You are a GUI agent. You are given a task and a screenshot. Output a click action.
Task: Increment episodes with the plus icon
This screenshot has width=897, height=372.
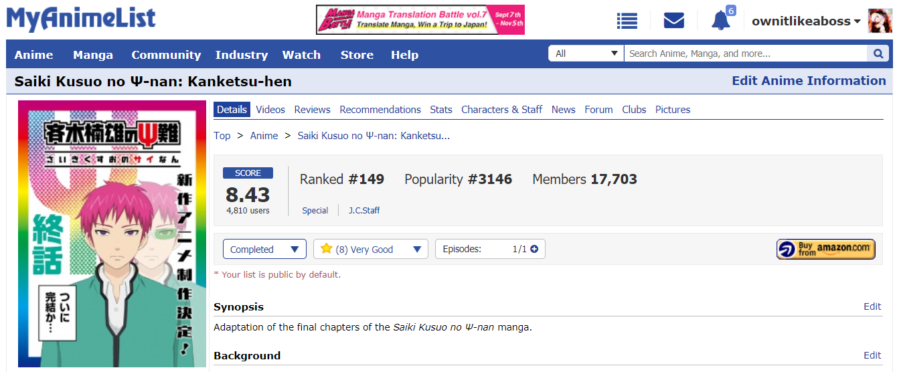pos(534,250)
